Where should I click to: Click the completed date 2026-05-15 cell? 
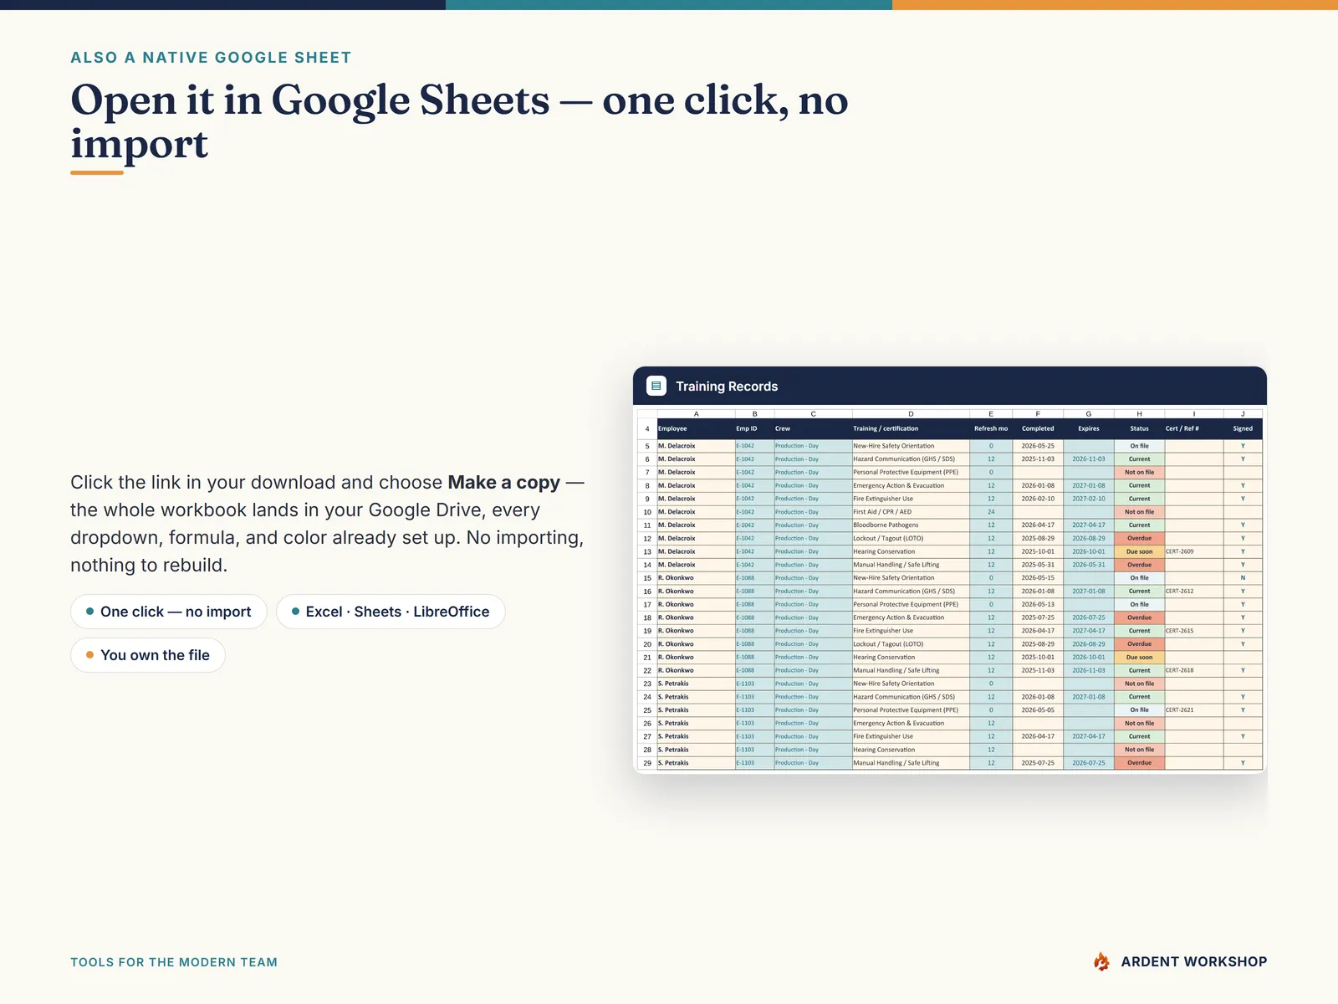[x=1038, y=578]
